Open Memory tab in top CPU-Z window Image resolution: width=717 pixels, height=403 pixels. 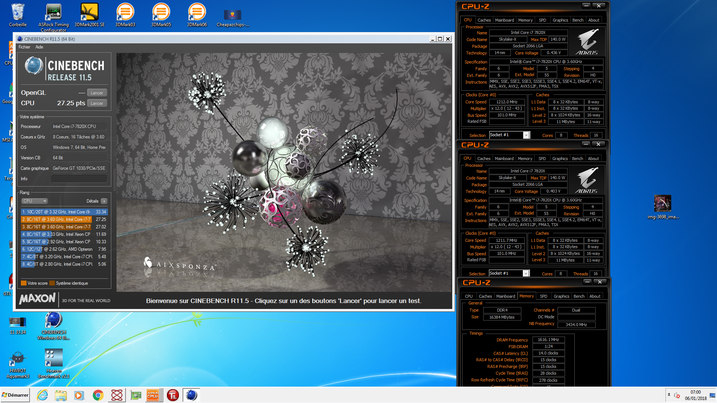(x=525, y=20)
